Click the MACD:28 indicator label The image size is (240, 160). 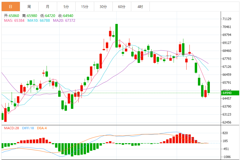click(x=11, y=128)
